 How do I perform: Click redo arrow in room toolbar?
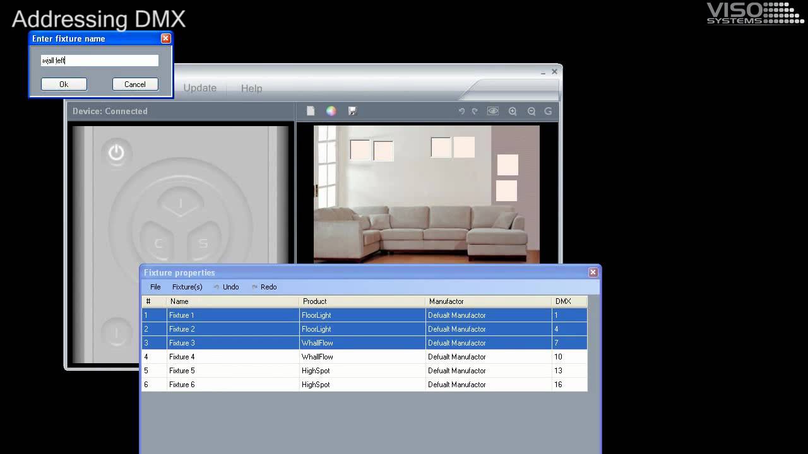tap(475, 111)
